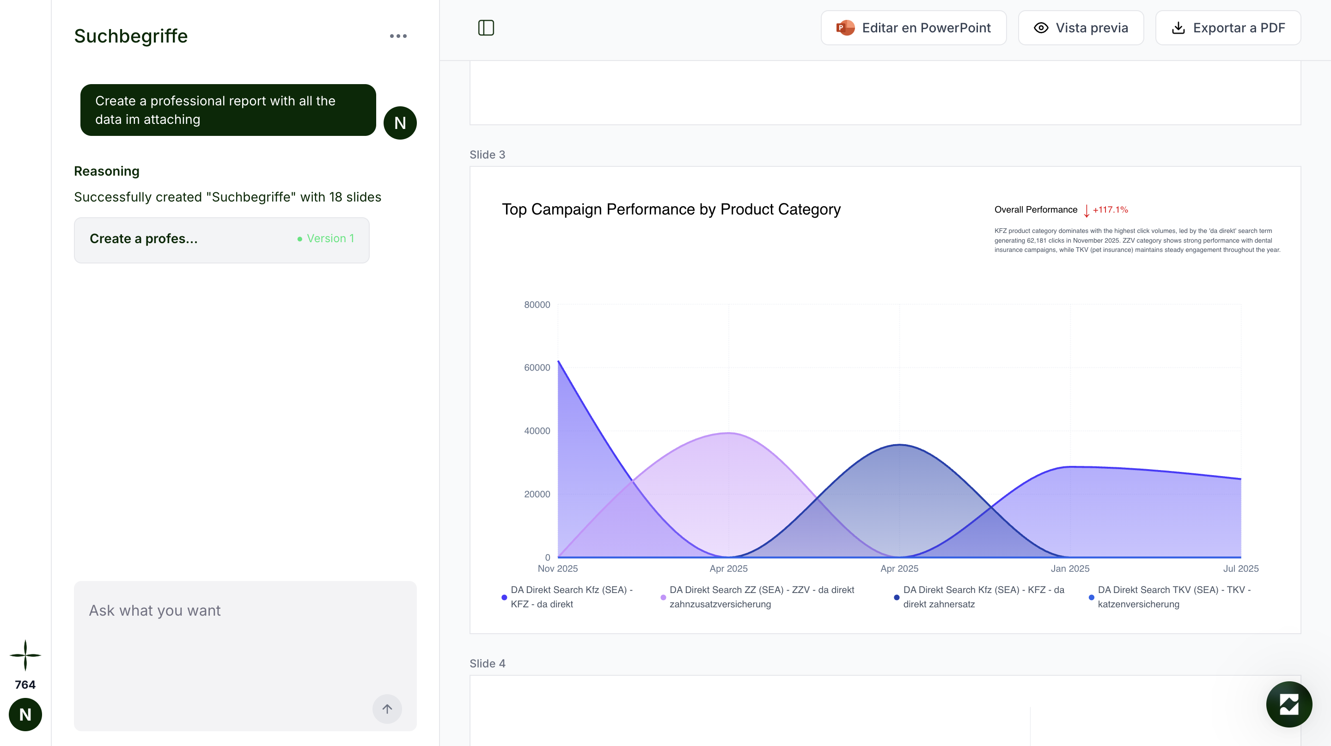Click Editar en PowerPoint button
Viewport: 1331px width, 746px height.
(914, 28)
